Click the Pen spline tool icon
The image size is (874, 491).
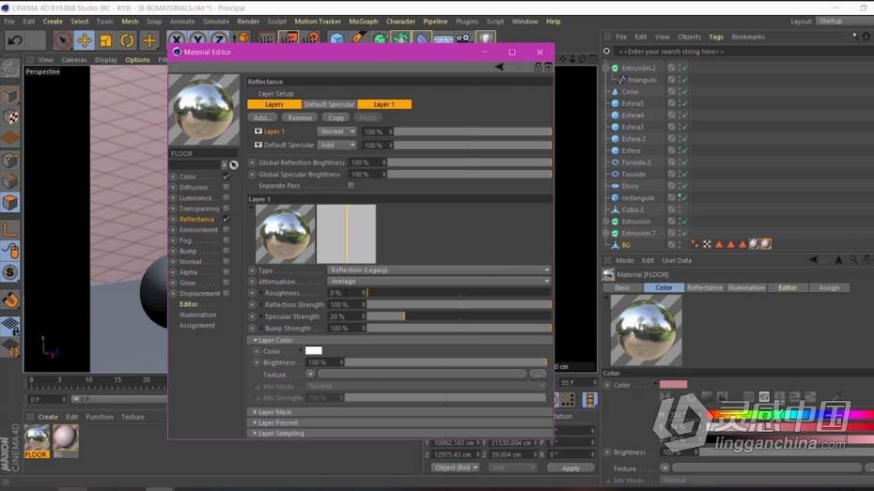pyautogui.click(x=358, y=38)
